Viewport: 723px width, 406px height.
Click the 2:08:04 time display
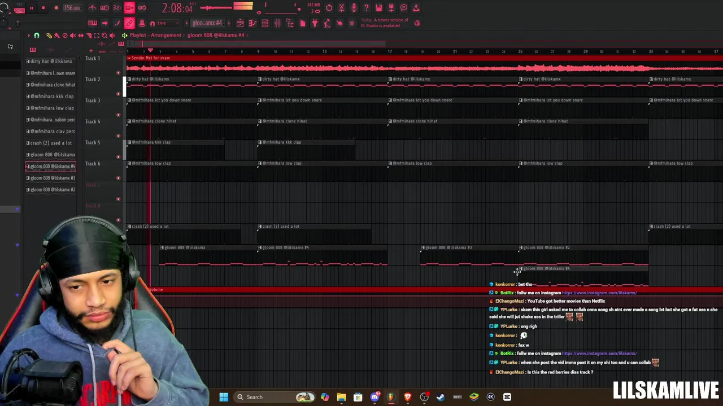[178, 8]
